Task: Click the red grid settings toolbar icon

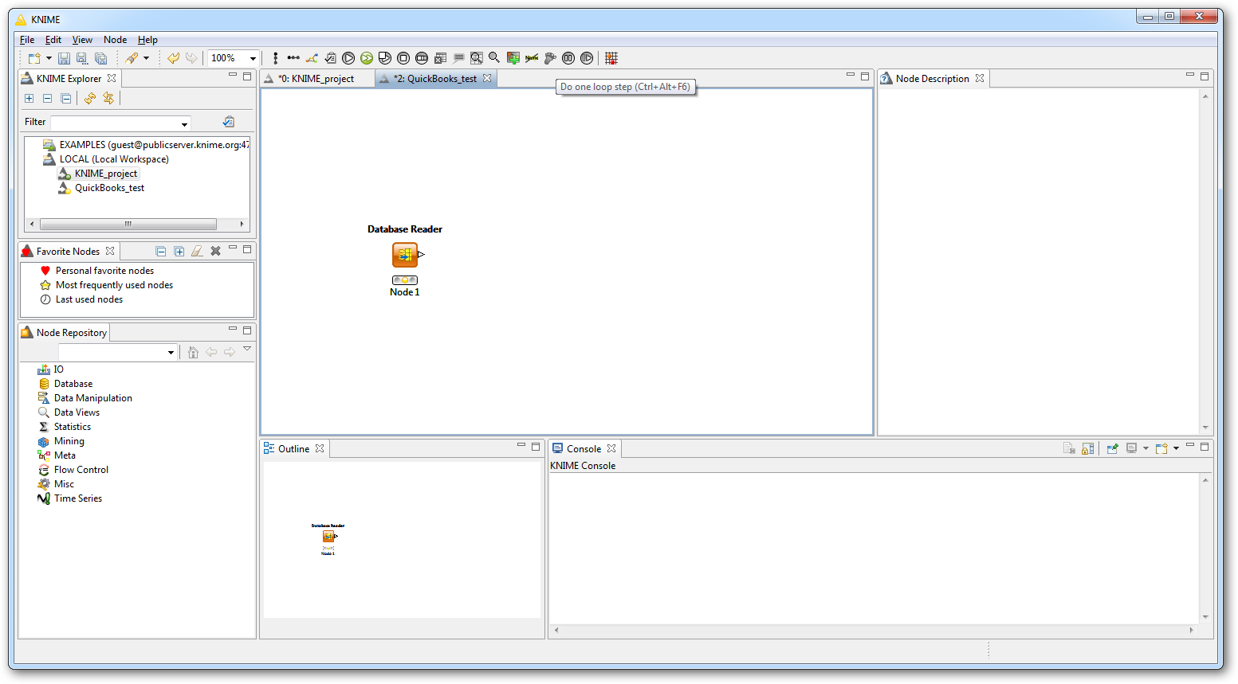Action: [611, 58]
